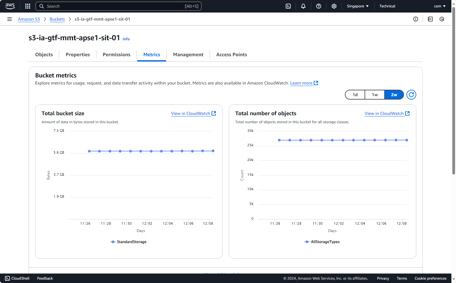Image resolution: width=456 pixels, height=283 pixels.
Task: Switch to the Access Points tab
Action: pyautogui.click(x=232, y=54)
